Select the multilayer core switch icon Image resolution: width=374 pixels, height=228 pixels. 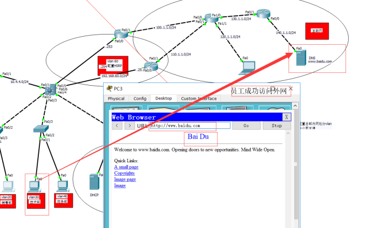(50, 90)
